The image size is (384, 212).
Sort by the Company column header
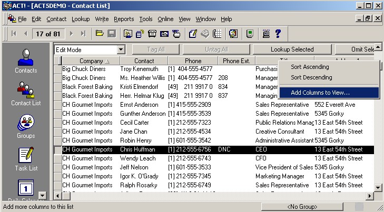pos(91,61)
